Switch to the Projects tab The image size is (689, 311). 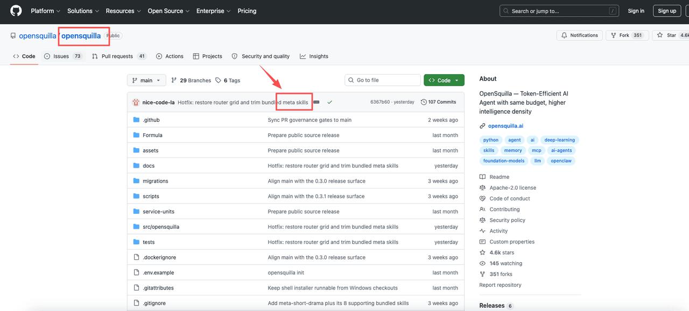[207, 56]
